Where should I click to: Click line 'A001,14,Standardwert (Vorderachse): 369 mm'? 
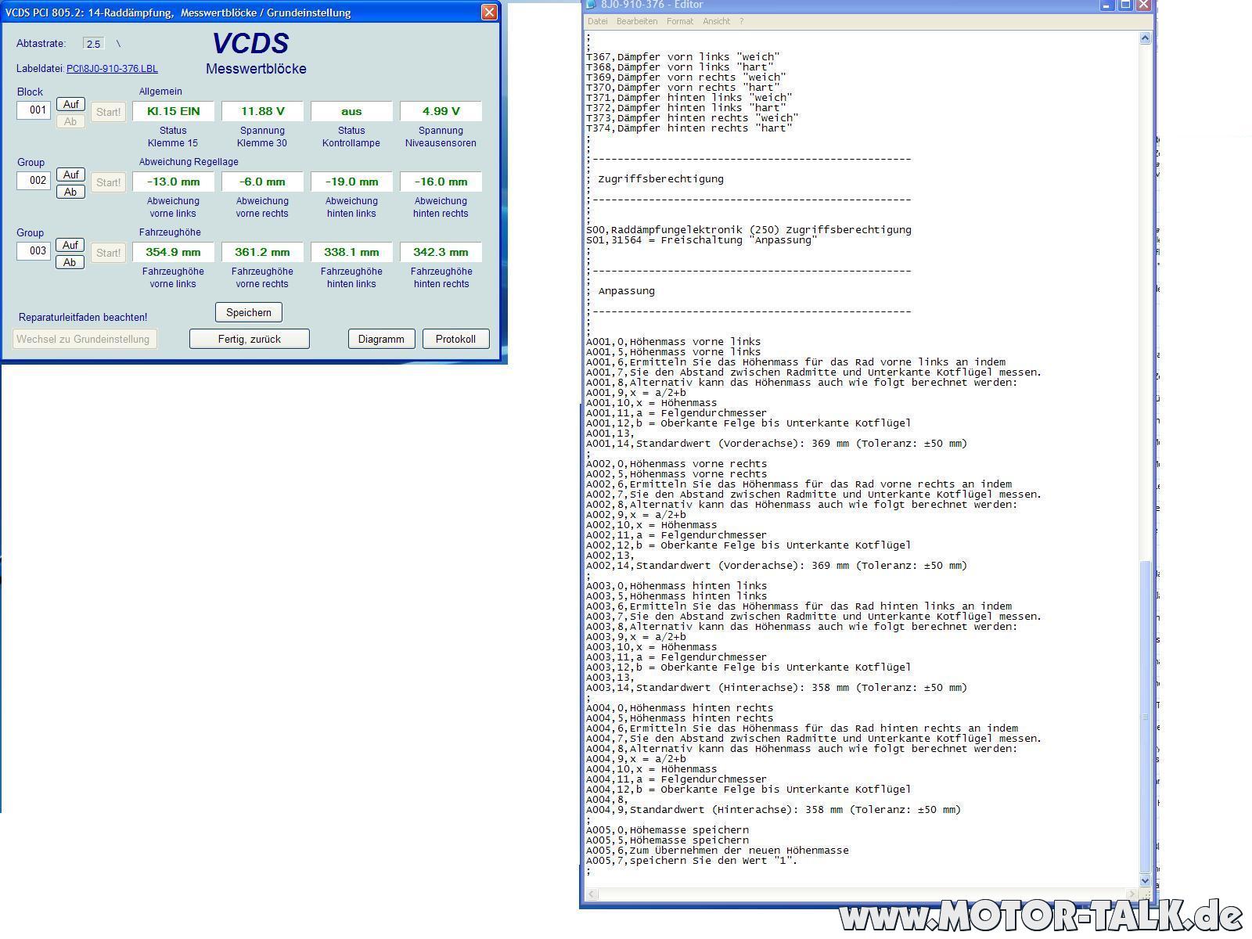pos(776,444)
